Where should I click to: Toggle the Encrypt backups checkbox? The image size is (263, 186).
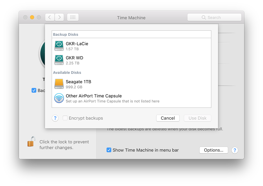[x=65, y=118]
